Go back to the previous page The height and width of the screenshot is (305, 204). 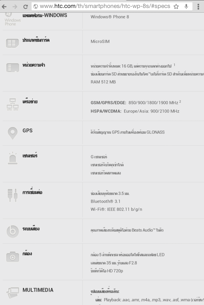[x=4, y=7]
